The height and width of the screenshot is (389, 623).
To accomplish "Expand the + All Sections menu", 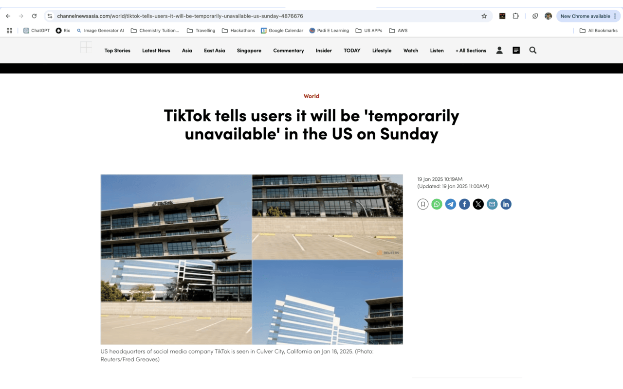I will (x=471, y=51).
